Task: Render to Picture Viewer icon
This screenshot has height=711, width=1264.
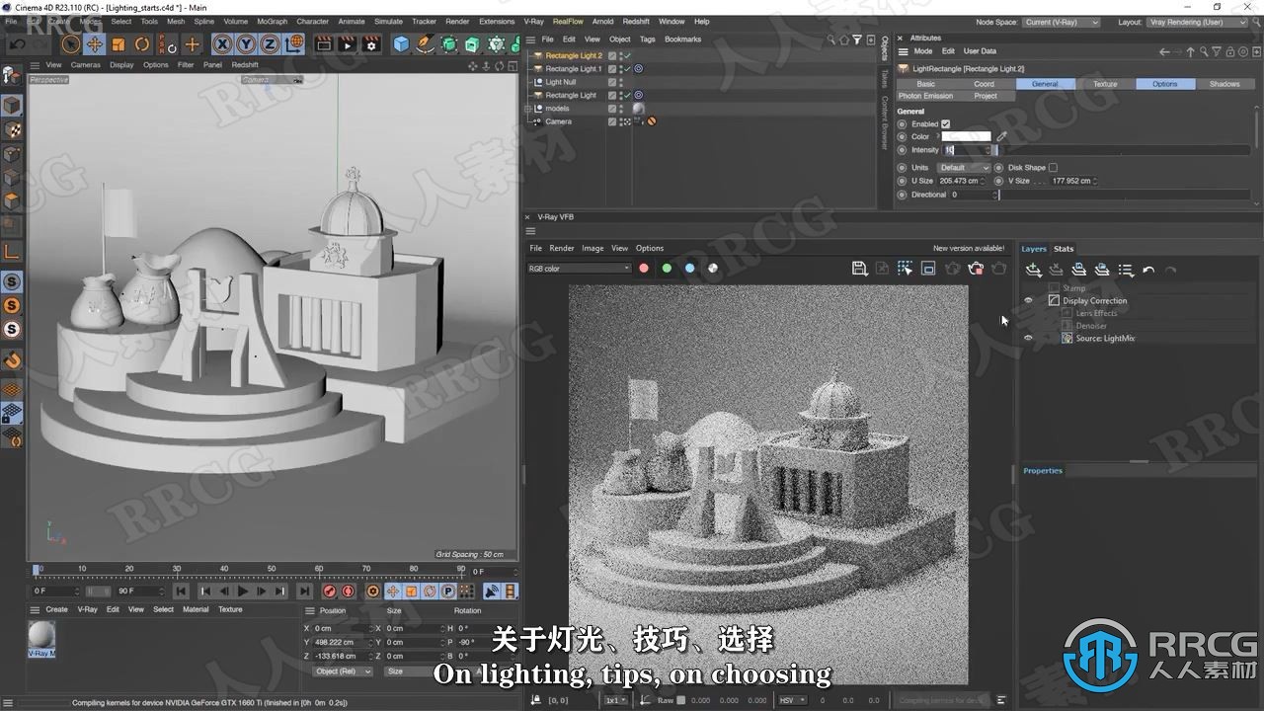Action: [x=347, y=43]
